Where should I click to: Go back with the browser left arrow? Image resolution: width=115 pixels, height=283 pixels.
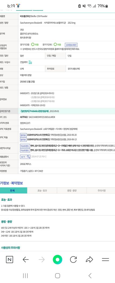coord(26,260)
